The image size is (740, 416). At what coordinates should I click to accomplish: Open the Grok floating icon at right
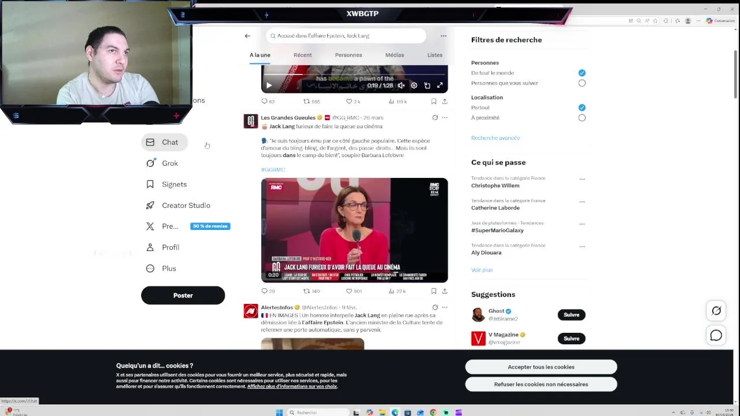pyautogui.click(x=716, y=311)
